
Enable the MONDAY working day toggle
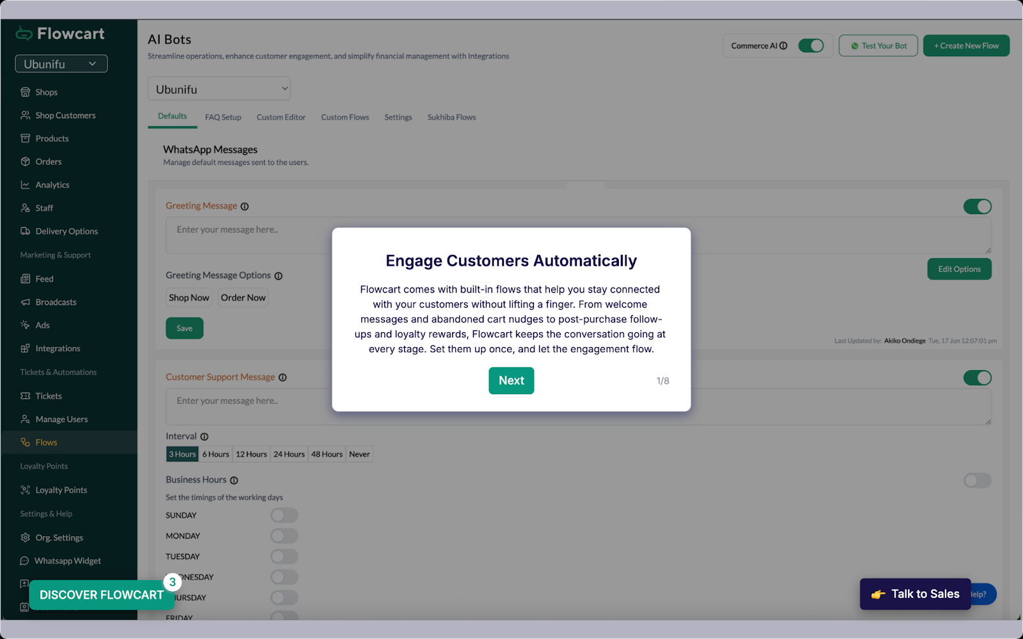(285, 535)
